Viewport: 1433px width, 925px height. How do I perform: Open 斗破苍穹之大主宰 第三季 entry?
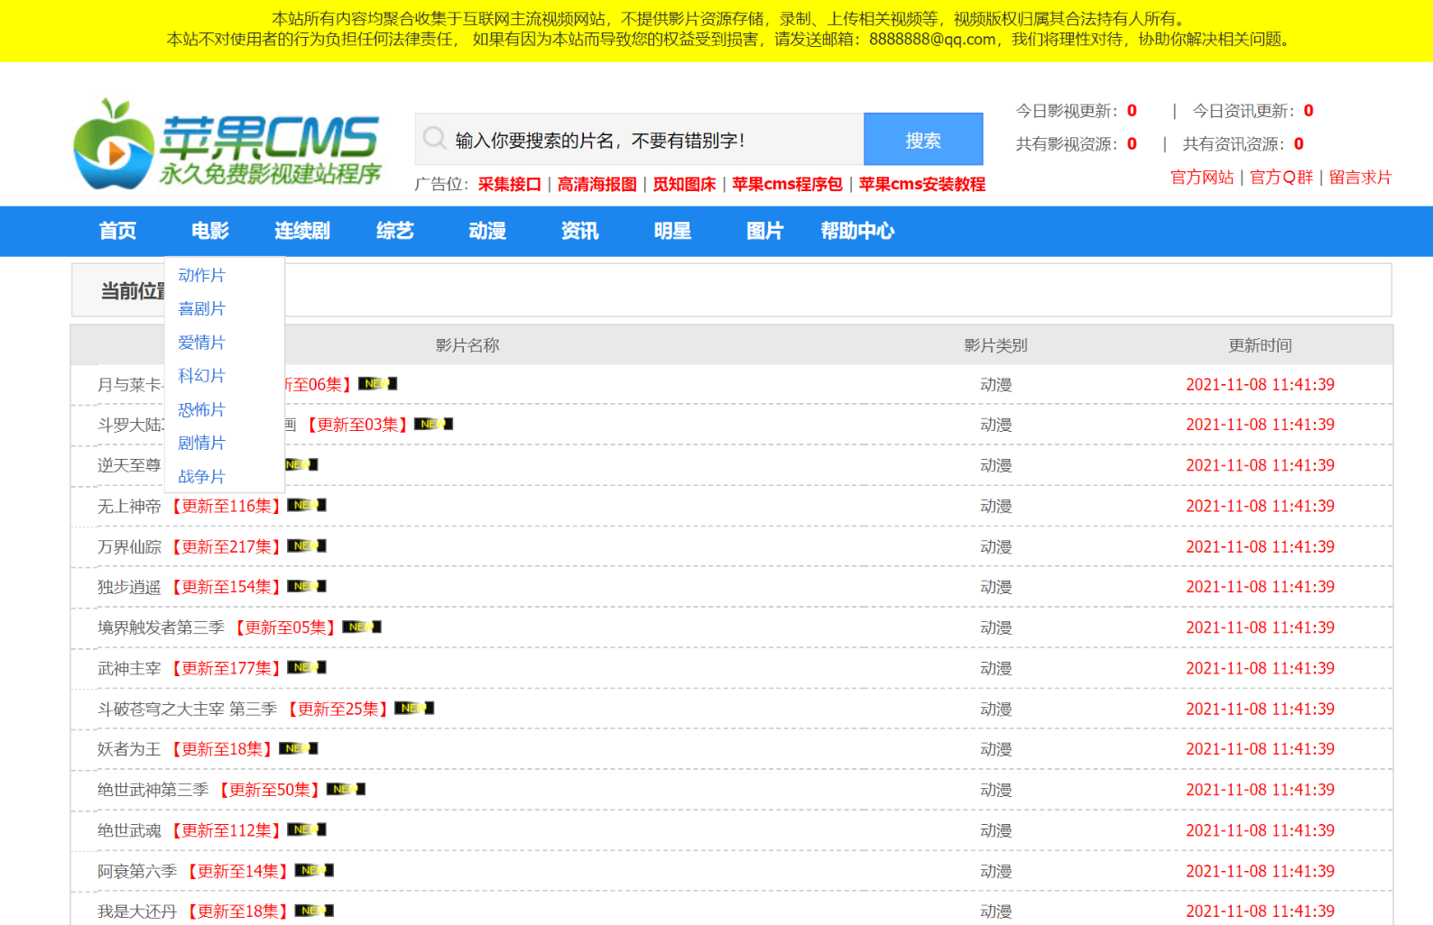(187, 710)
